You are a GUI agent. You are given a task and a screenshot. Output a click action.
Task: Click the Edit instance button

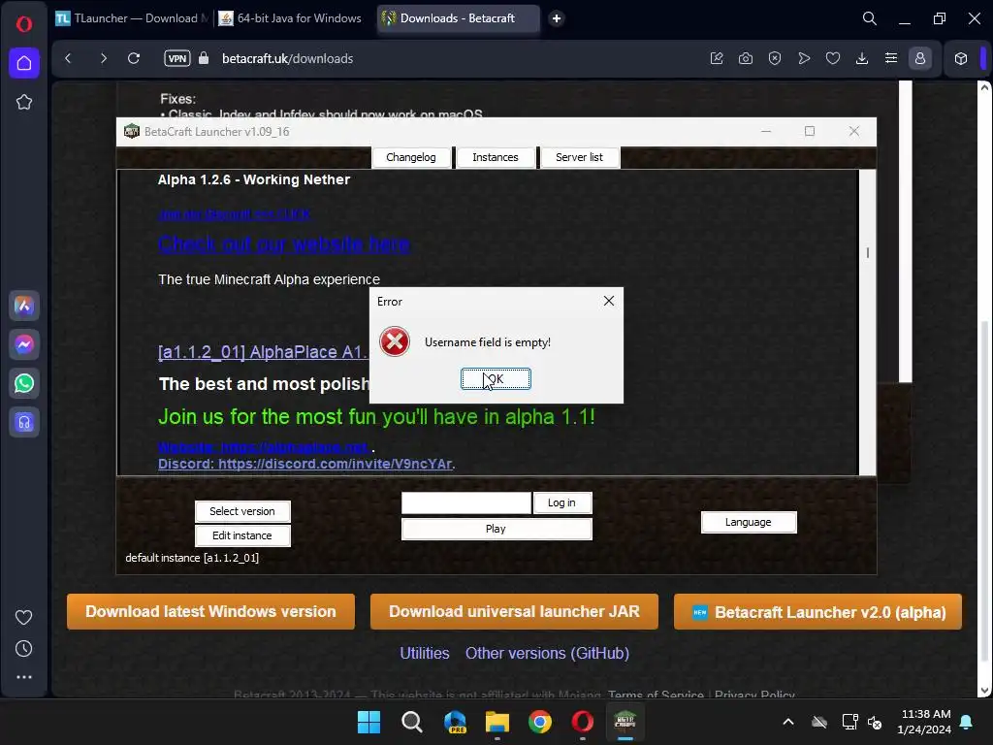pyautogui.click(x=242, y=535)
